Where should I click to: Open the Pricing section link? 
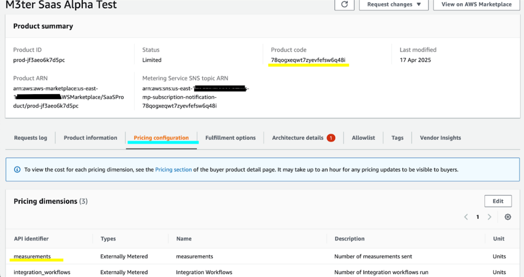point(173,170)
